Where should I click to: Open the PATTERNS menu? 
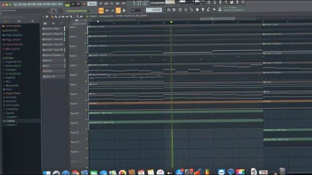tap(32, 4)
